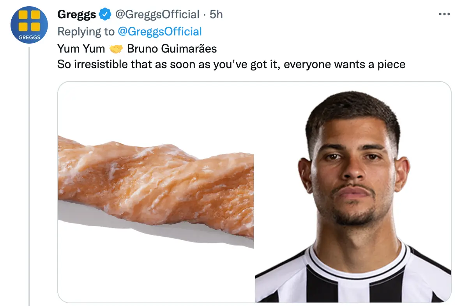Click the grey vertical thread line
This screenshot has height=306, width=463.
[x=29, y=175]
